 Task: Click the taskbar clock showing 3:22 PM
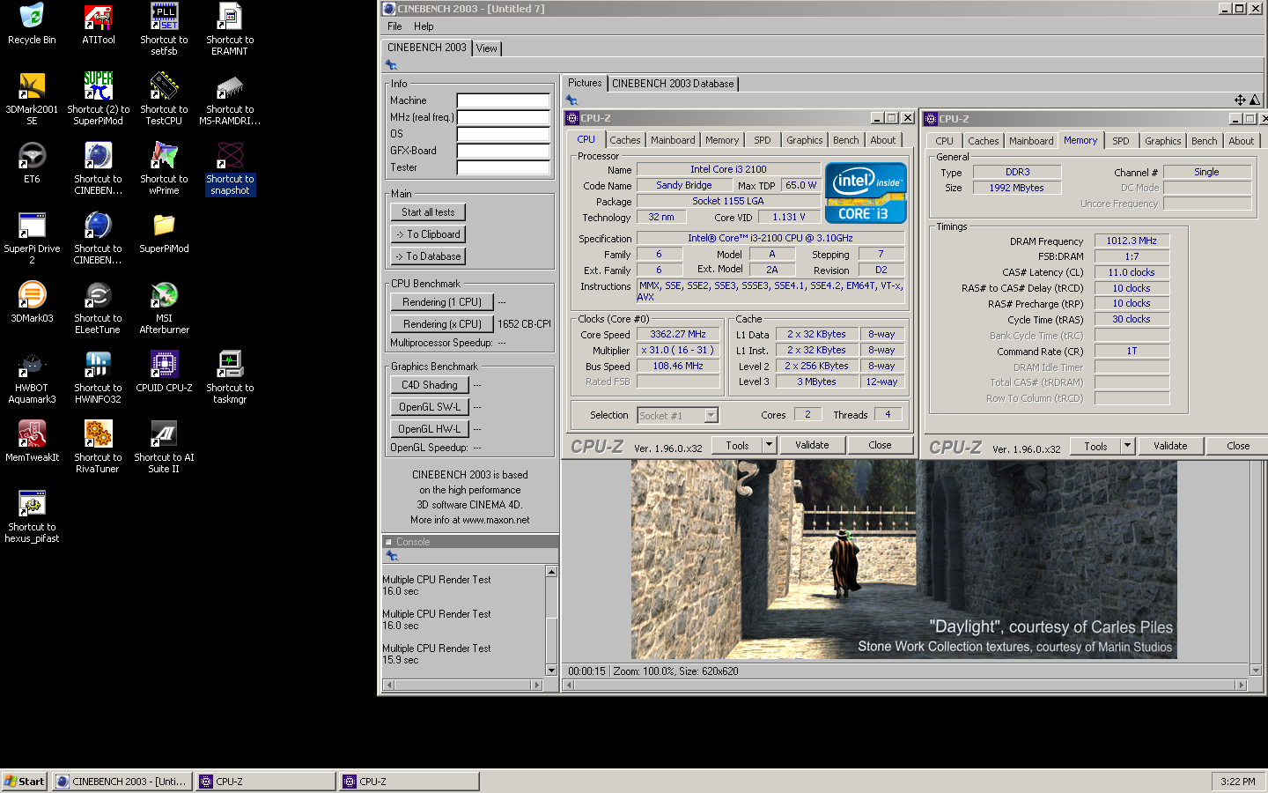(x=1238, y=782)
